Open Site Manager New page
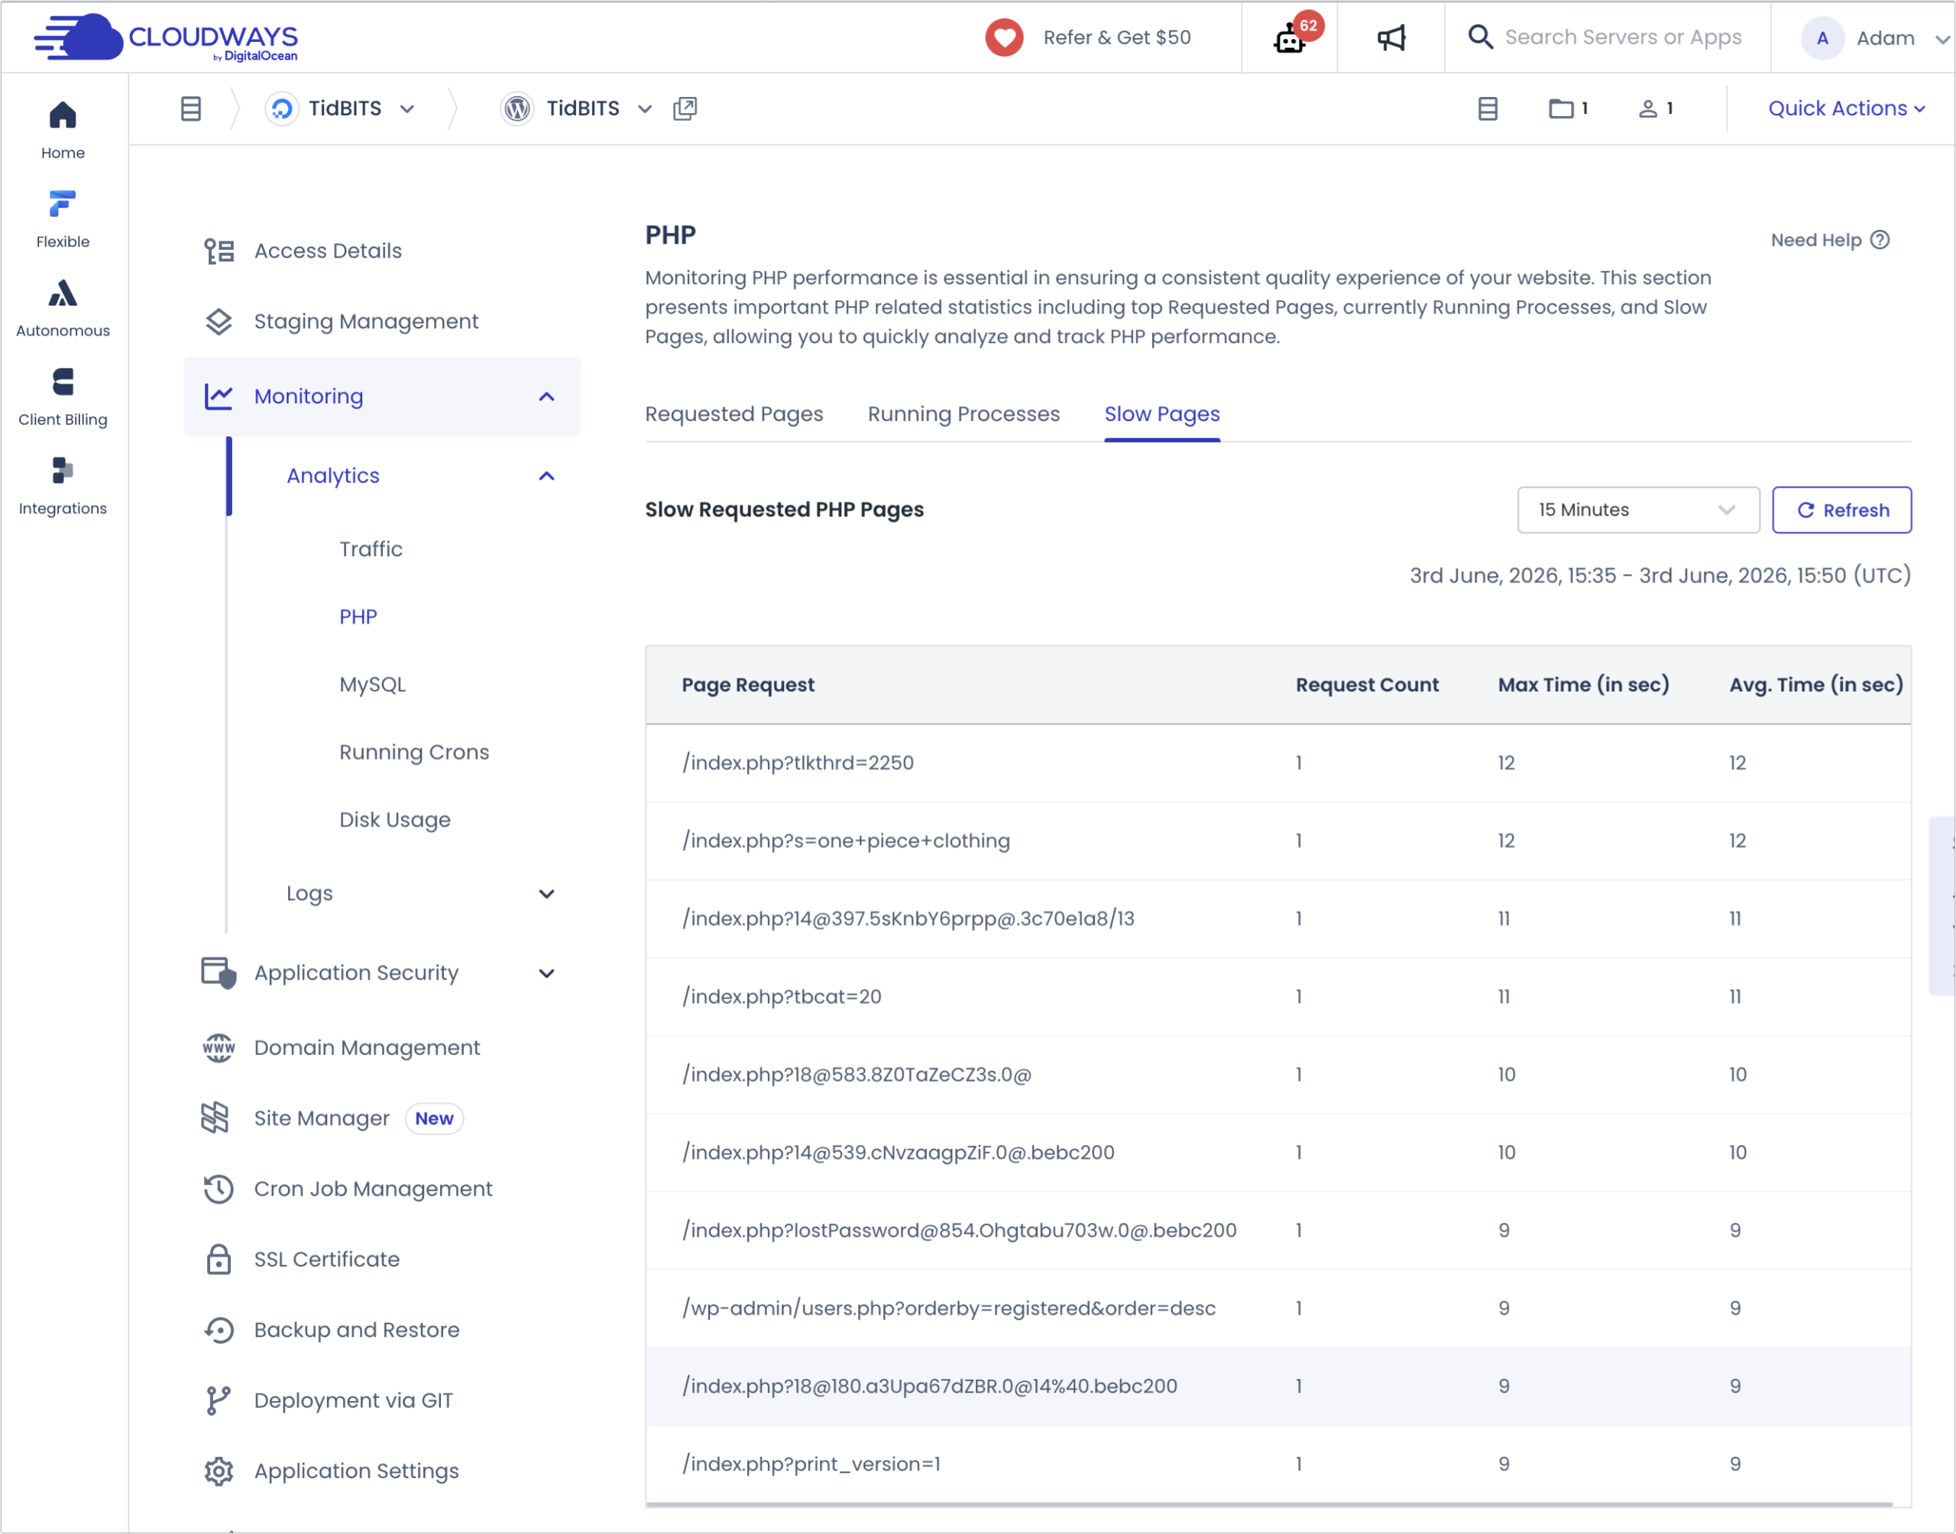This screenshot has height=1534, width=1956. click(358, 1118)
